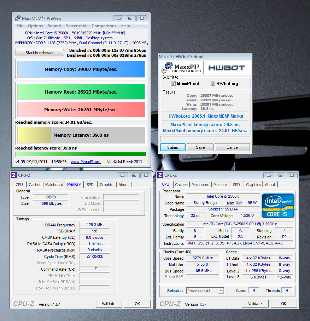
Task: Switch to Caches tab in Memory CPU-Z window
Action: click(35, 185)
